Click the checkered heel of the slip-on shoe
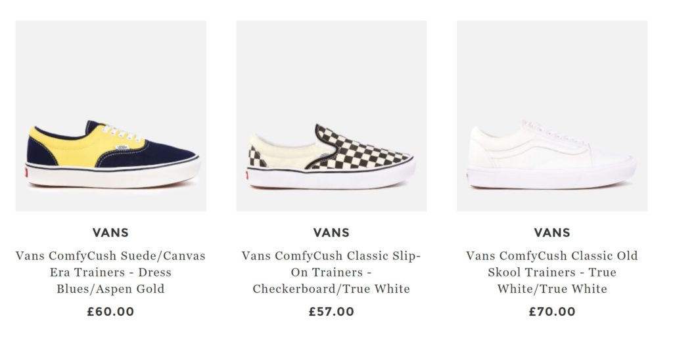 255,158
